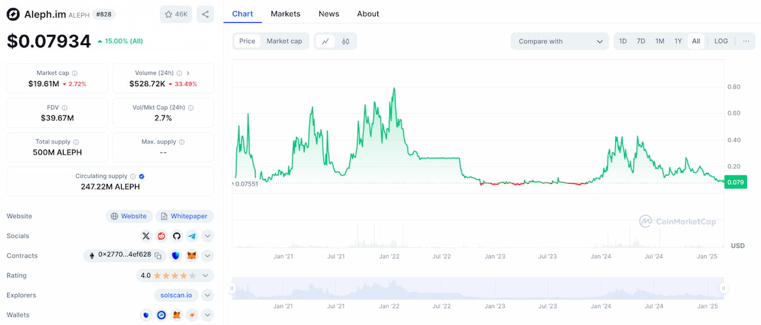
Task: Click contract address 0×2770...4ef628
Action: click(x=124, y=255)
